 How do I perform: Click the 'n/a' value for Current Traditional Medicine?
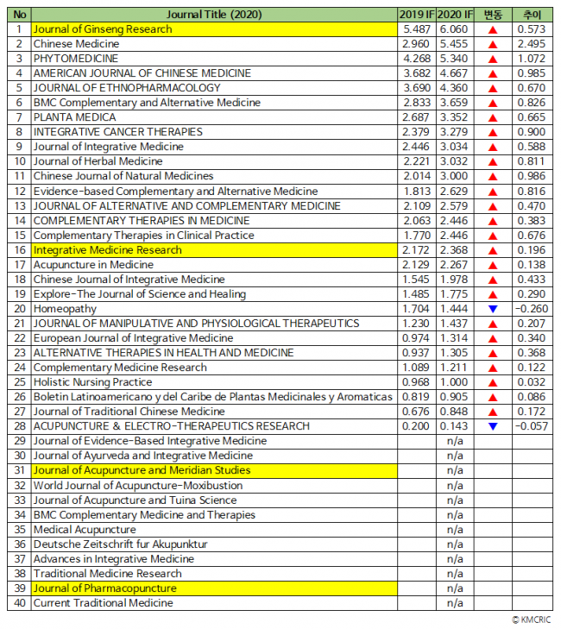coord(455,603)
